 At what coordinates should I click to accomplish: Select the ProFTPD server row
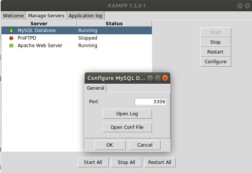77,38
